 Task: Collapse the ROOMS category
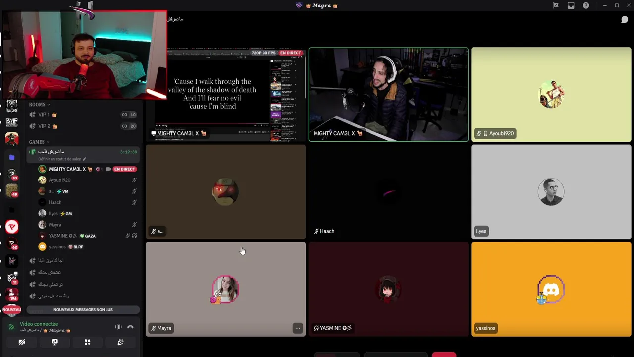pos(39,105)
